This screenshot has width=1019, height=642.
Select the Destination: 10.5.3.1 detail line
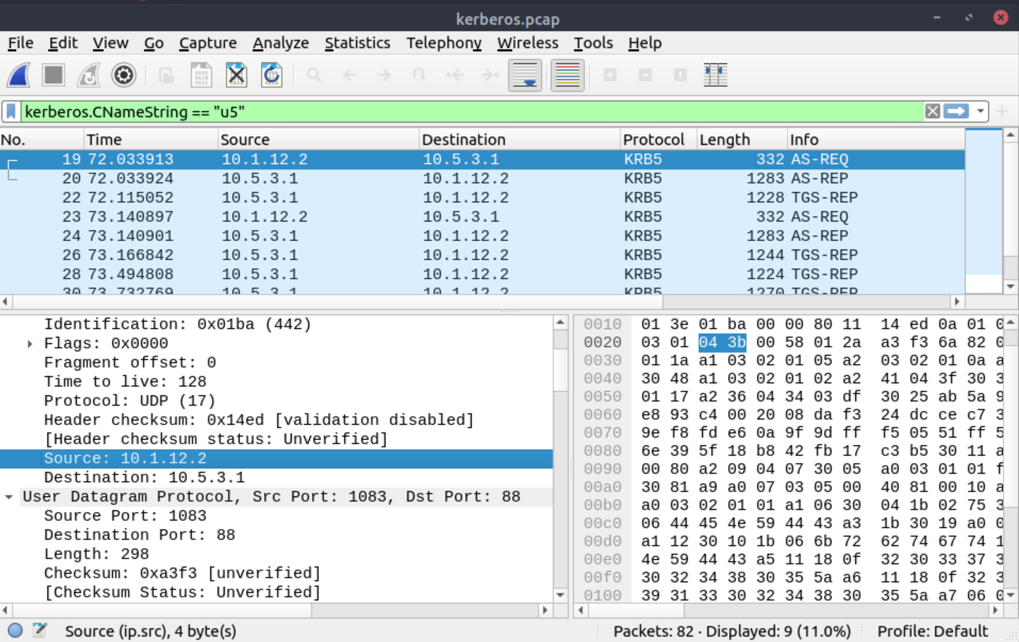click(276, 477)
